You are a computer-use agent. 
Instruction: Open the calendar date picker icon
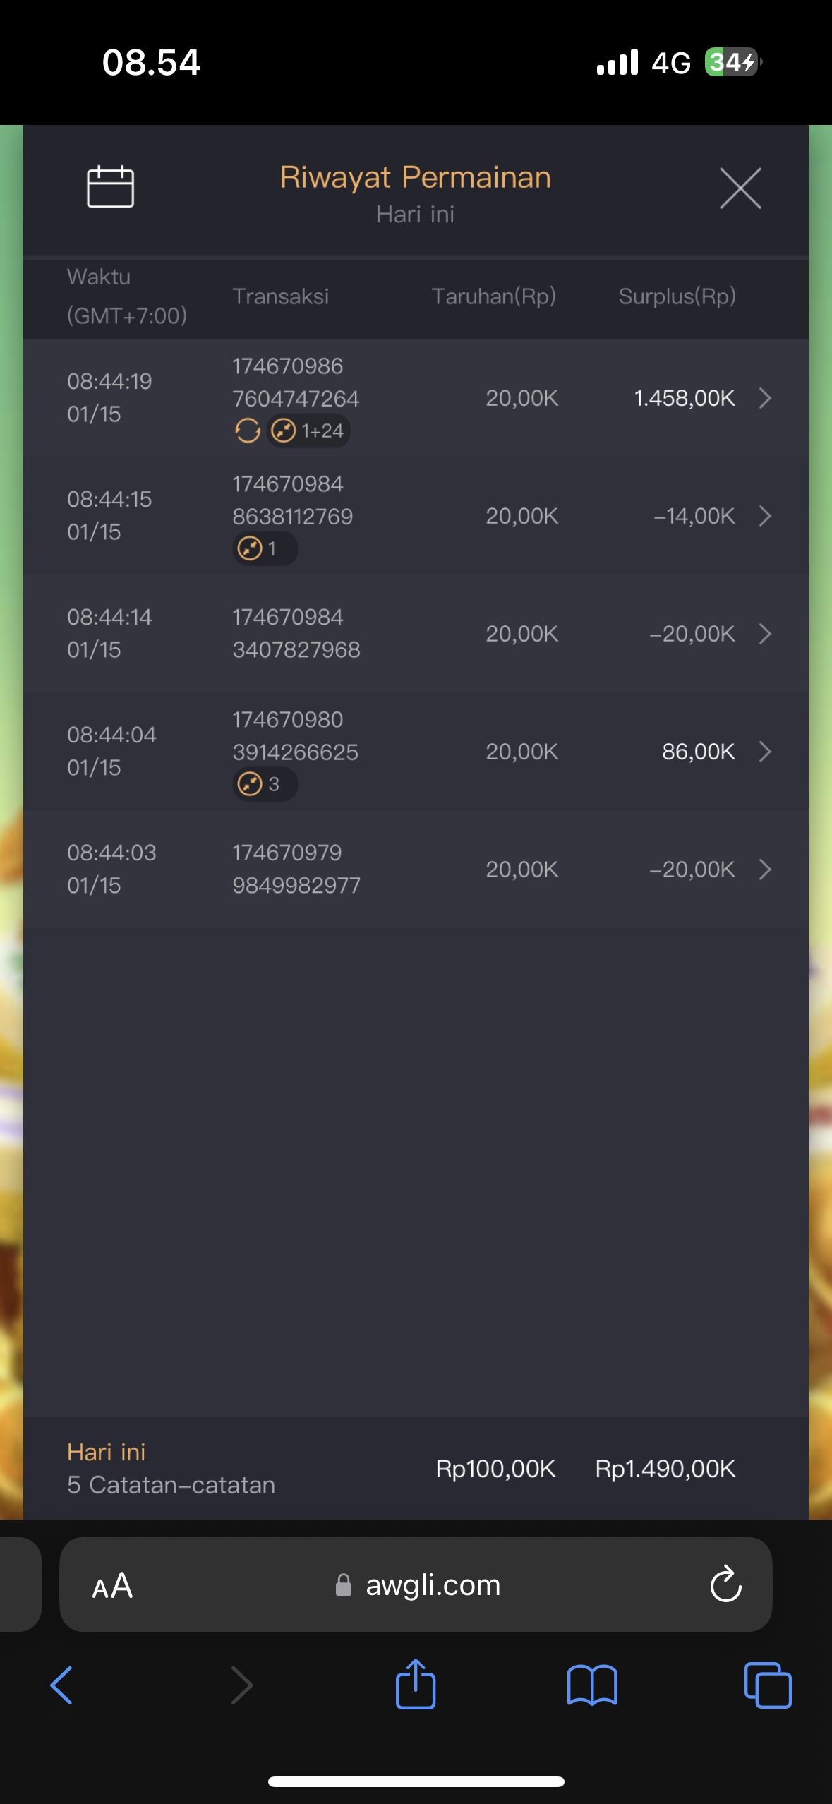pyautogui.click(x=110, y=187)
